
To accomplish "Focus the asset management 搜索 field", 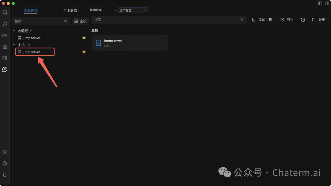I will click(x=169, y=20).
